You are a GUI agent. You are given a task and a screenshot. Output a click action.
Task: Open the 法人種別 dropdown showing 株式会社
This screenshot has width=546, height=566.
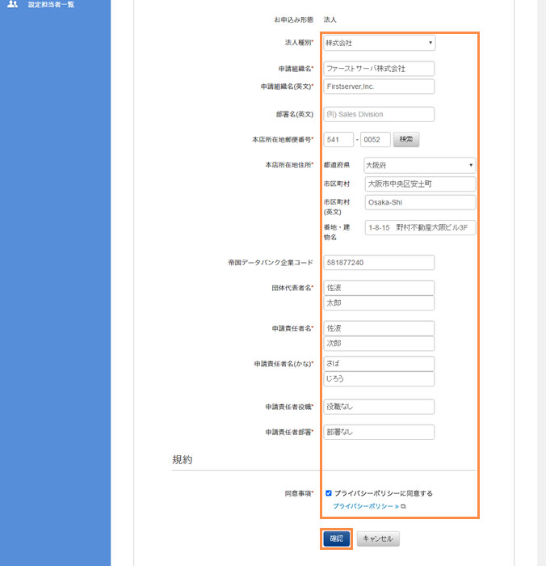(x=379, y=43)
